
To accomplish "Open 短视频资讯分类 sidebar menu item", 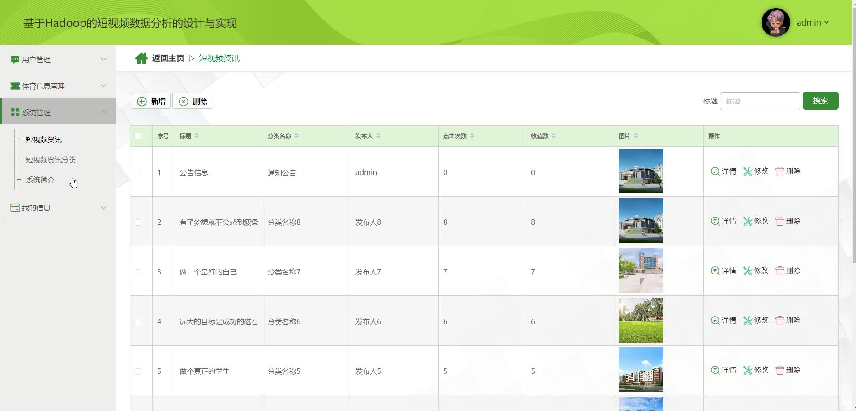I will 51,160.
